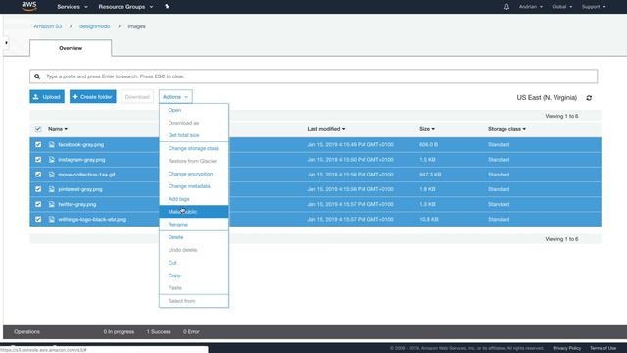The width and height of the screenshot is (627, 353).
Task: Sort by the Name column header
Action: click(58, 129)
